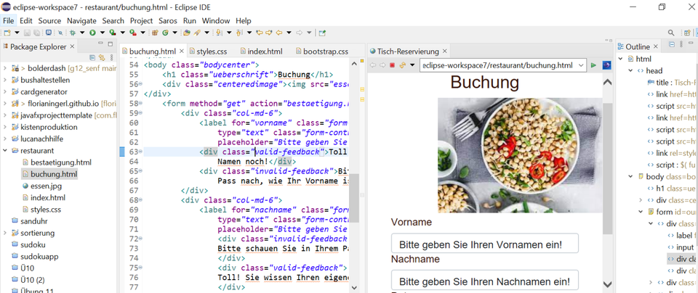The image size is (698, 293).
Task: Expand the bolderdash project
Action: pyautogui.click(x=5, y=68)
